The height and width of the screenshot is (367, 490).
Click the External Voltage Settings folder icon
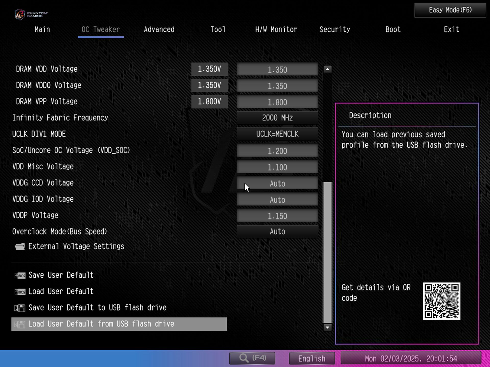point(20,246)
